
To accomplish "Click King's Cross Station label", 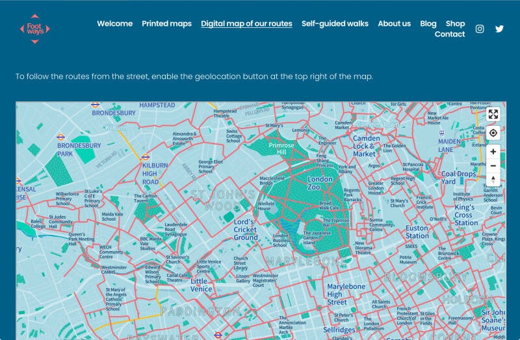I will (x=466, y=215).
